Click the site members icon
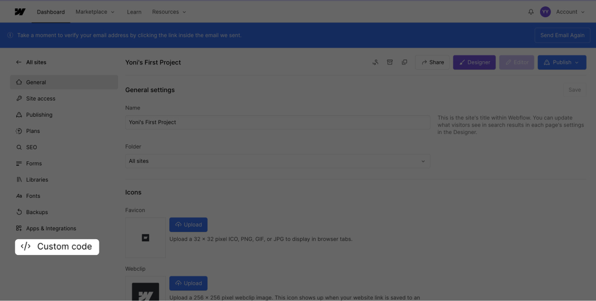The width and height of the screenshot is (596, 301). [x=375, y=62]
